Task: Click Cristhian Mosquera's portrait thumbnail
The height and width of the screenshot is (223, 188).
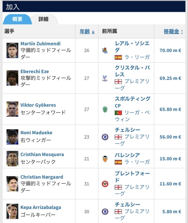Action: [13, 159]
